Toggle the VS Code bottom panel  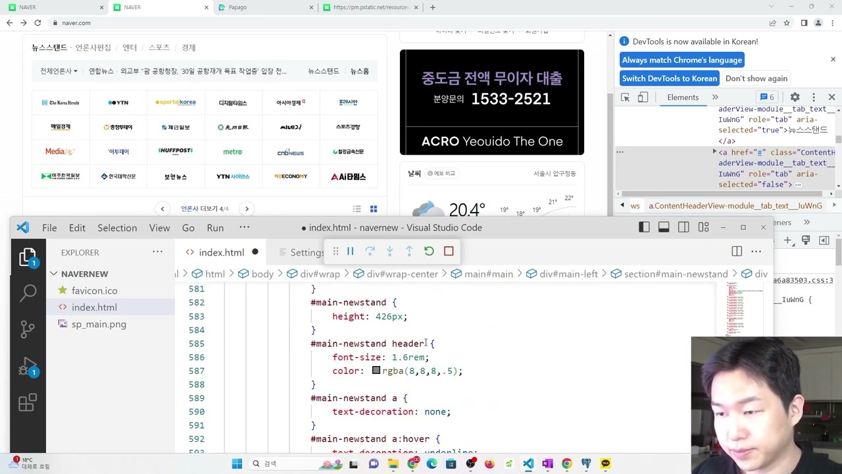click(664, 227)
